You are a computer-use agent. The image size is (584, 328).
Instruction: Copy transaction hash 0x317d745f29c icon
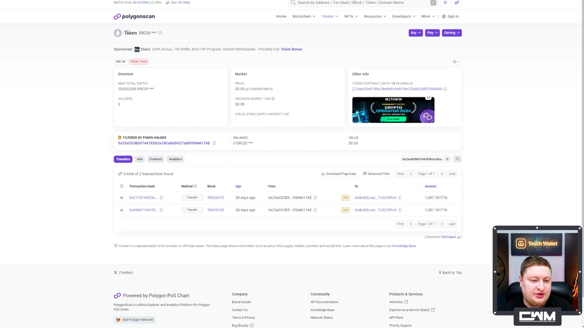162,198
